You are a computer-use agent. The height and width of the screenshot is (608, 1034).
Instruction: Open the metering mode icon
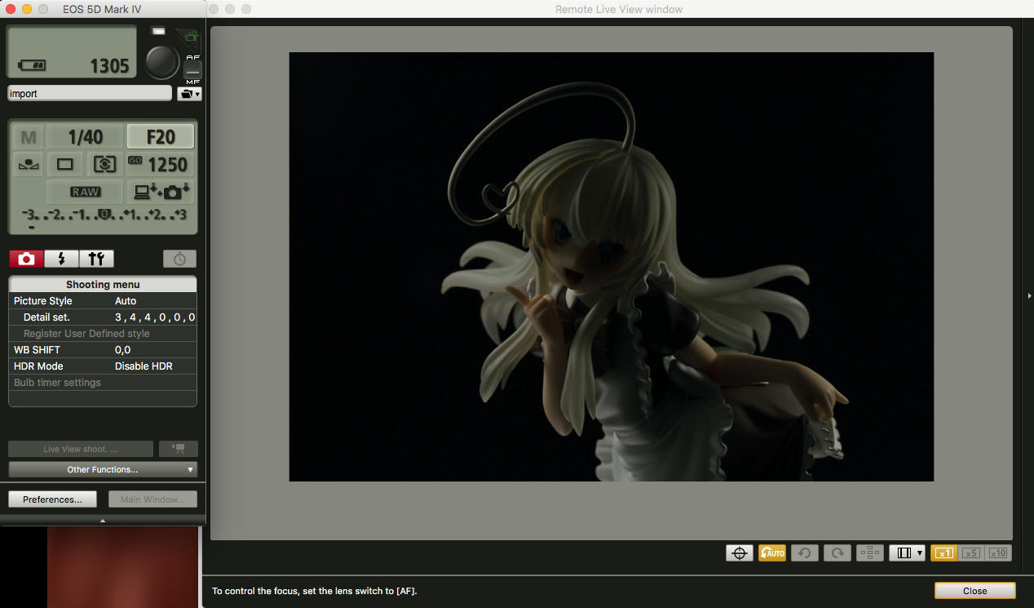[104, 165]
